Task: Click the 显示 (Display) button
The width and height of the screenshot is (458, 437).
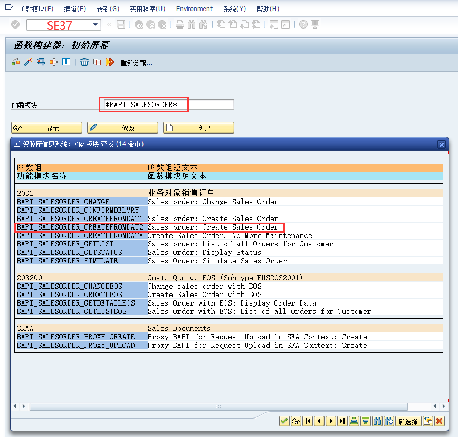Action: (x=47, y=128)
